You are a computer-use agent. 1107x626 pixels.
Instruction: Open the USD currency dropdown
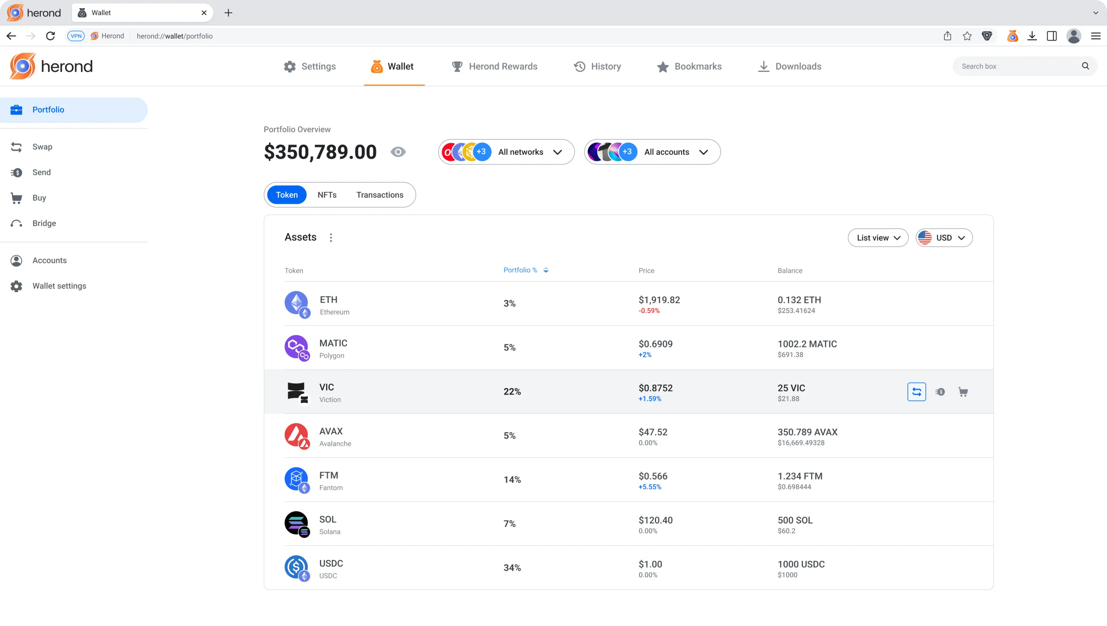click(x=944, y=238)
